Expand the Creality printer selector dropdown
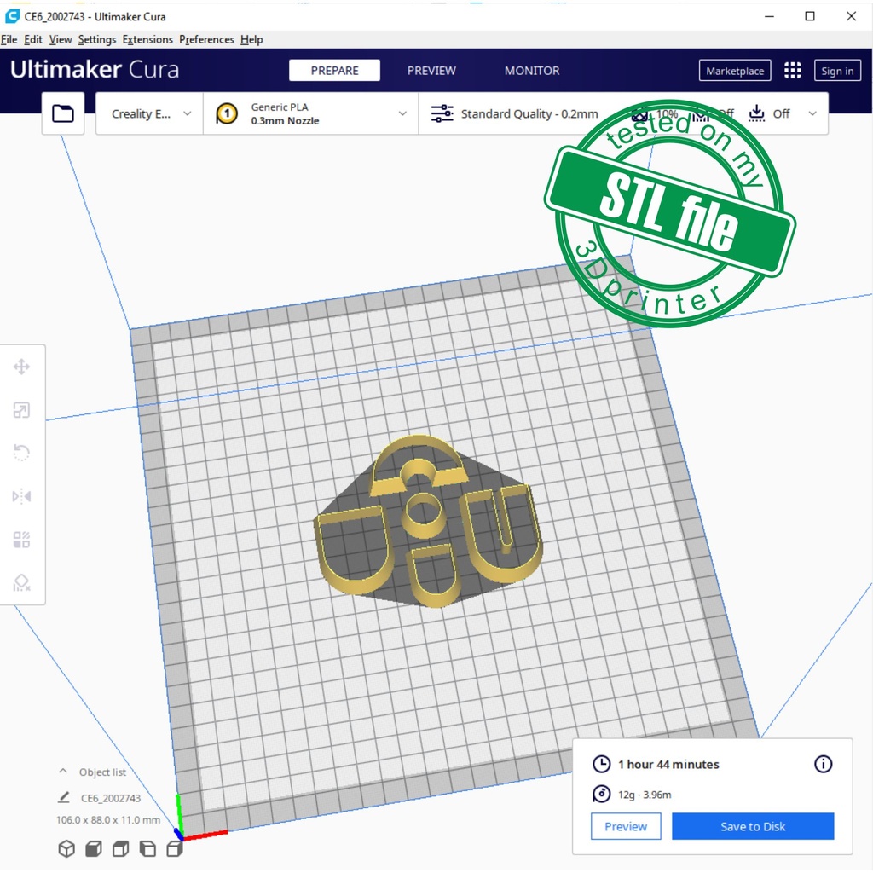The height and width of the screenshot is (873, 873). coord(149,113)
